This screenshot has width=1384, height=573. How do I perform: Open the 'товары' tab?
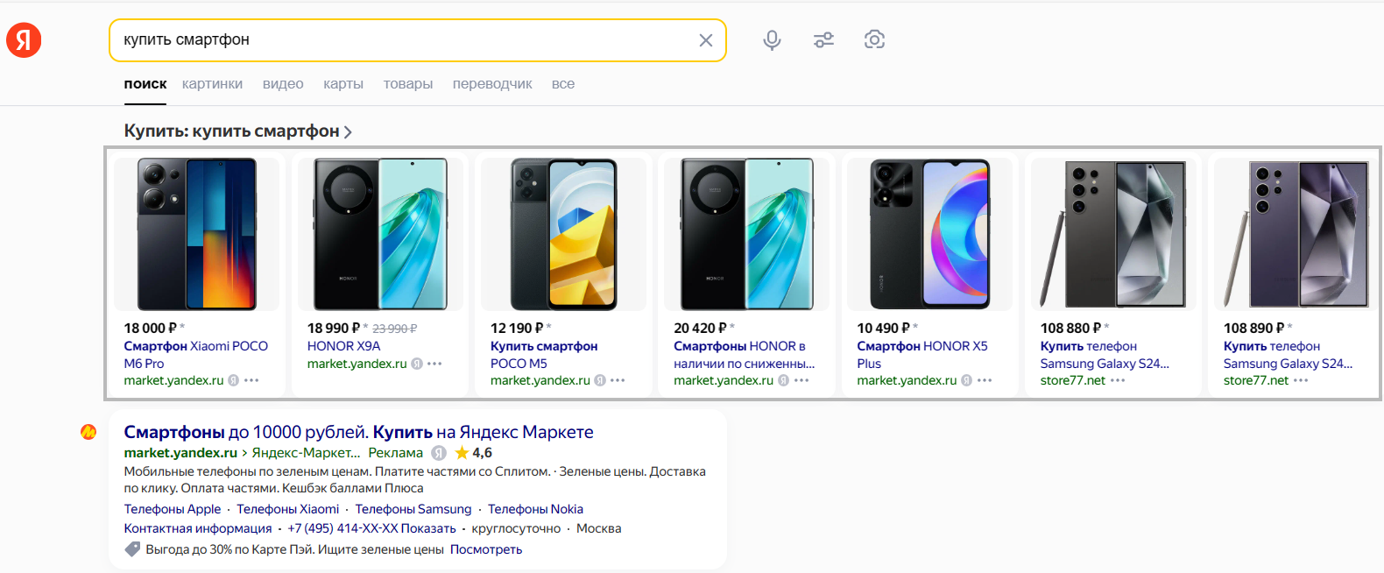(x=408, y=84)
